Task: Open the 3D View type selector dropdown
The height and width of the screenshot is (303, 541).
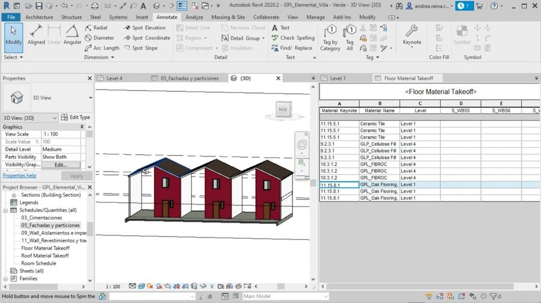Action: pyautogui.click(x=90, y=97)
